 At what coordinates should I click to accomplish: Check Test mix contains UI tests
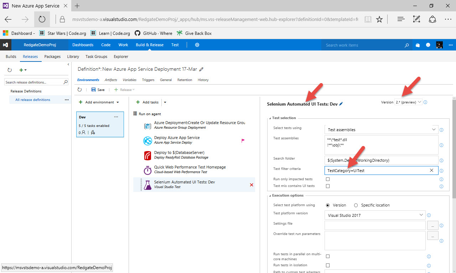328,186
